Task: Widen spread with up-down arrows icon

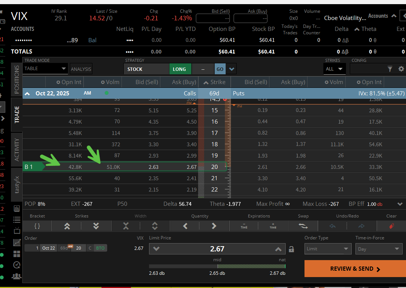Action: coord(155,226)
